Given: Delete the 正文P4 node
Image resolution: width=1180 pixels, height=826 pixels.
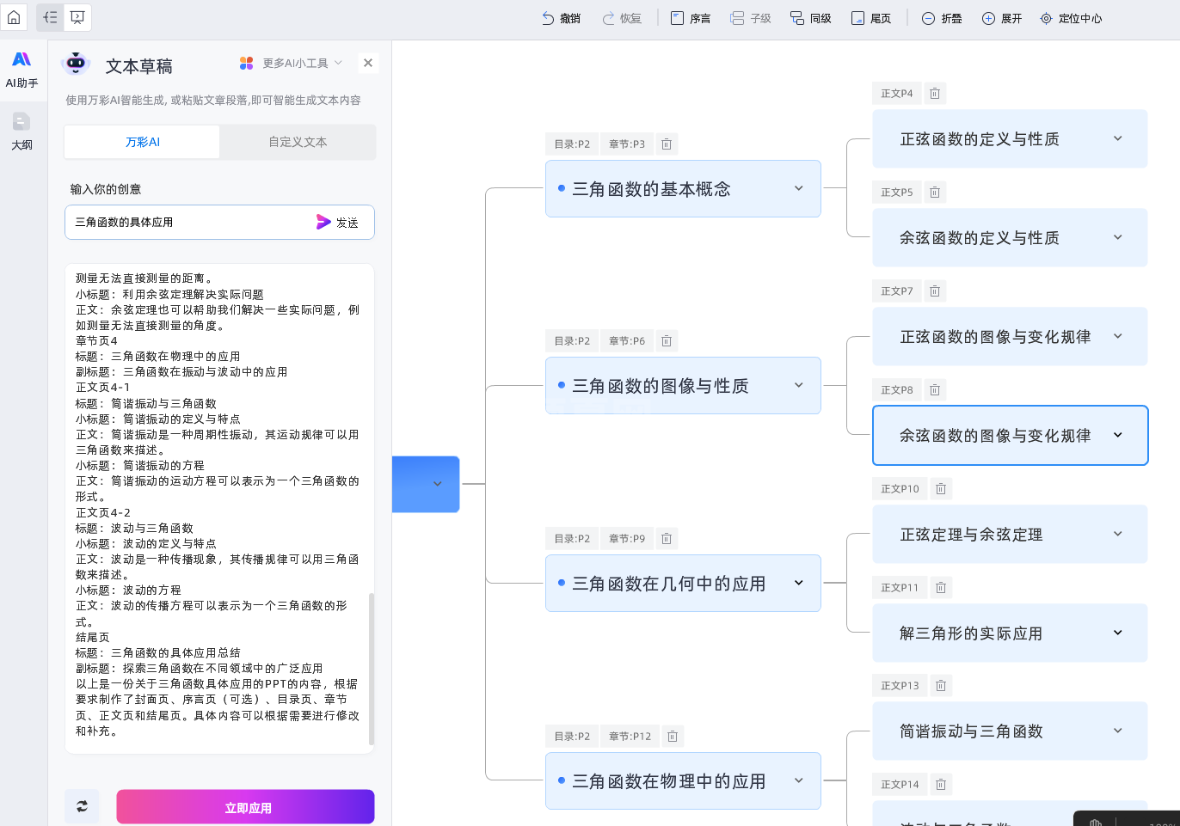Looking at the screenshot, I should click(x=935, y=94).
